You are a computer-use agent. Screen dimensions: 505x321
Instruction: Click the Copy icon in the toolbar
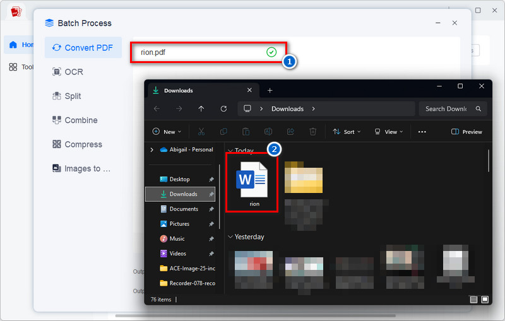(223, 132)
